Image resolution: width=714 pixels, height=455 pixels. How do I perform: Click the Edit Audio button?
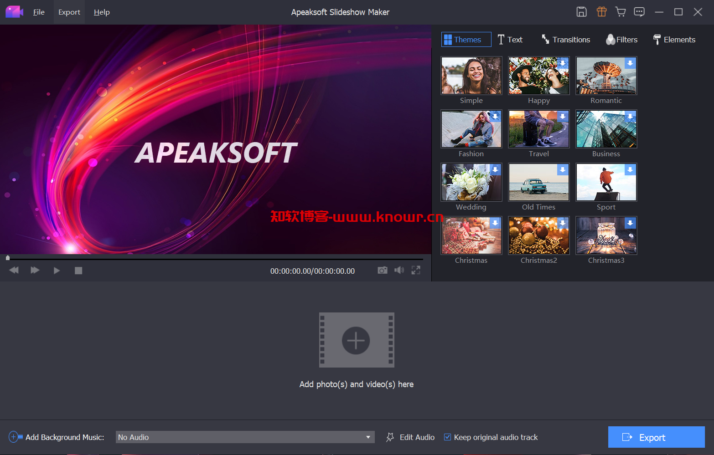pyautogui.click(x=410, y=437)
